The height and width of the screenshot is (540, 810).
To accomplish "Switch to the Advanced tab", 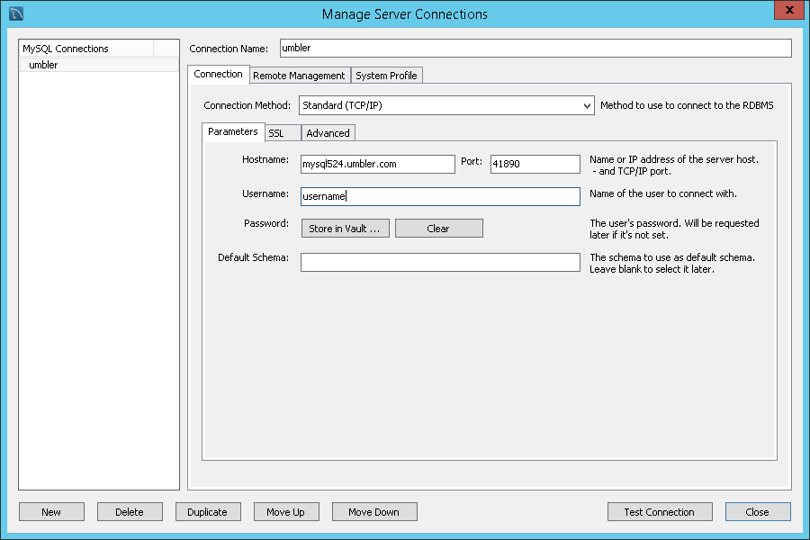I will (327, 132).
